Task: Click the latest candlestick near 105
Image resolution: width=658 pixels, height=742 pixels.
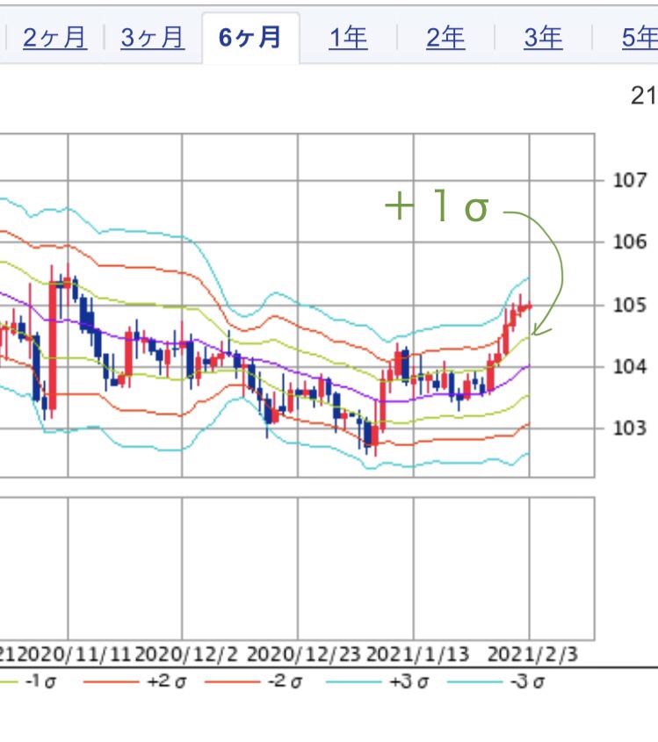Action: (528, 307)
